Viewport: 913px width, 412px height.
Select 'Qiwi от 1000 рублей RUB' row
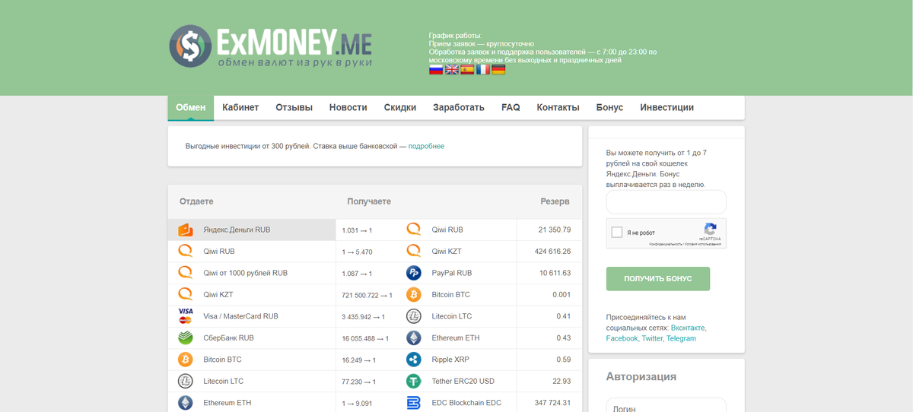pos(252,272)
